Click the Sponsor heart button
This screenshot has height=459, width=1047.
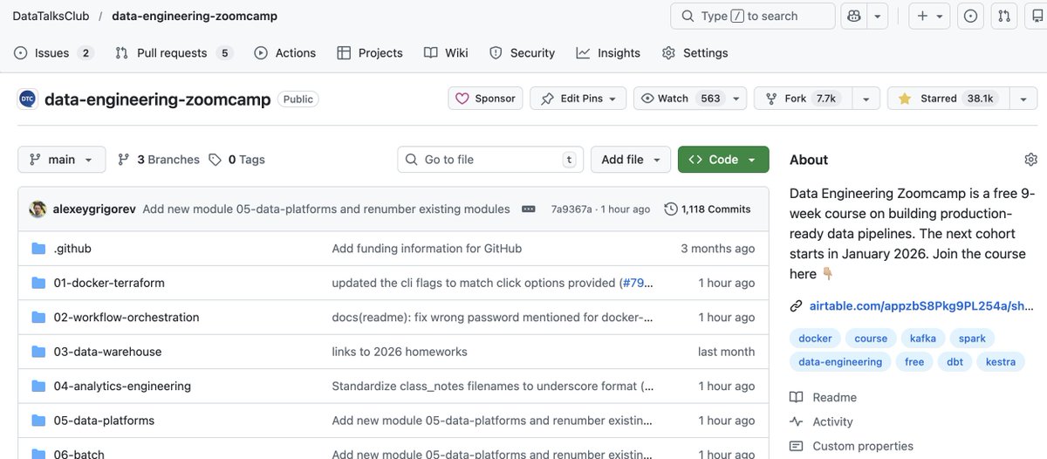485,99
